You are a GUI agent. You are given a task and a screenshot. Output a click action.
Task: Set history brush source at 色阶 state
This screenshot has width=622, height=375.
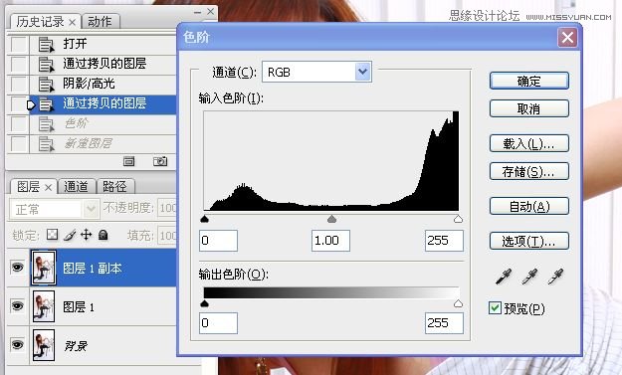pyautogui.click(x=18, y=124)
